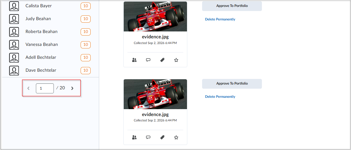Click Vanessa Beahan's profile avatar icon

[14, 45]
